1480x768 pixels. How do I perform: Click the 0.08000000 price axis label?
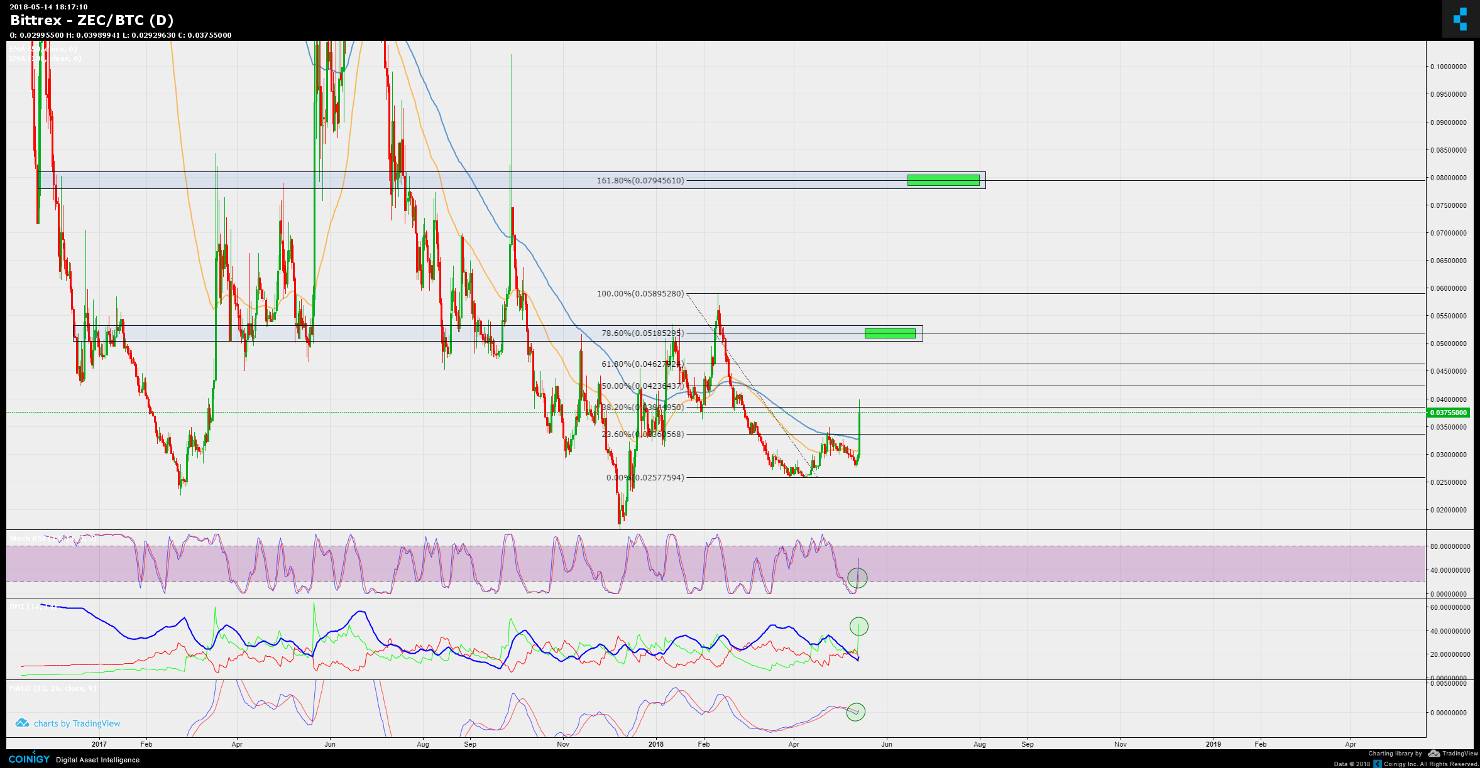coord(1449,178)
